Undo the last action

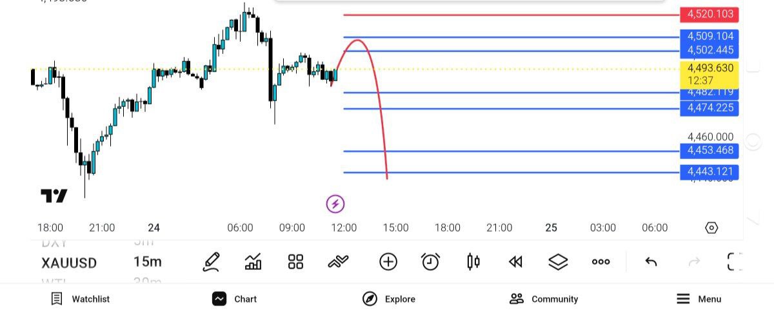(651, 262)
